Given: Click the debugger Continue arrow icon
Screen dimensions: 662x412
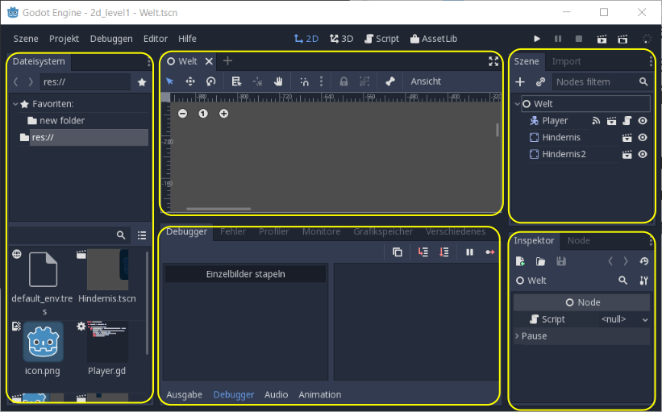Looking at the screenshot, I should click(x=489, y=252).
